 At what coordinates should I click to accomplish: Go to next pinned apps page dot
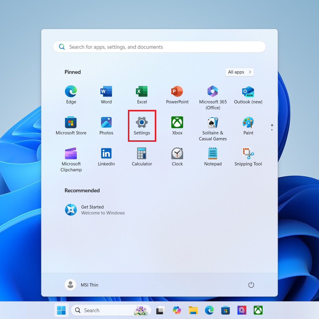point(272,130)
